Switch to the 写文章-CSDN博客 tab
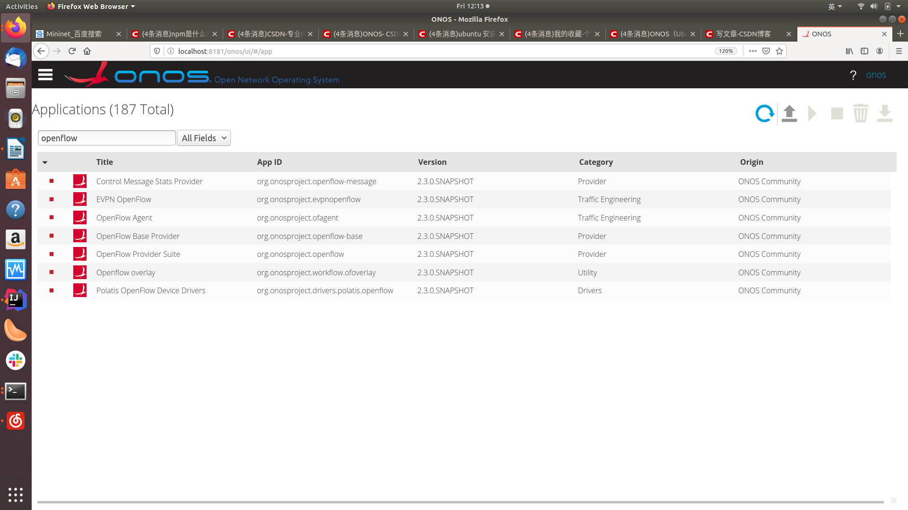The image size is (908, 510). point(743,34)
